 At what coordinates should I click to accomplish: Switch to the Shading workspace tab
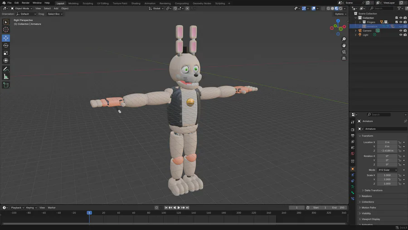coord(136,3)
